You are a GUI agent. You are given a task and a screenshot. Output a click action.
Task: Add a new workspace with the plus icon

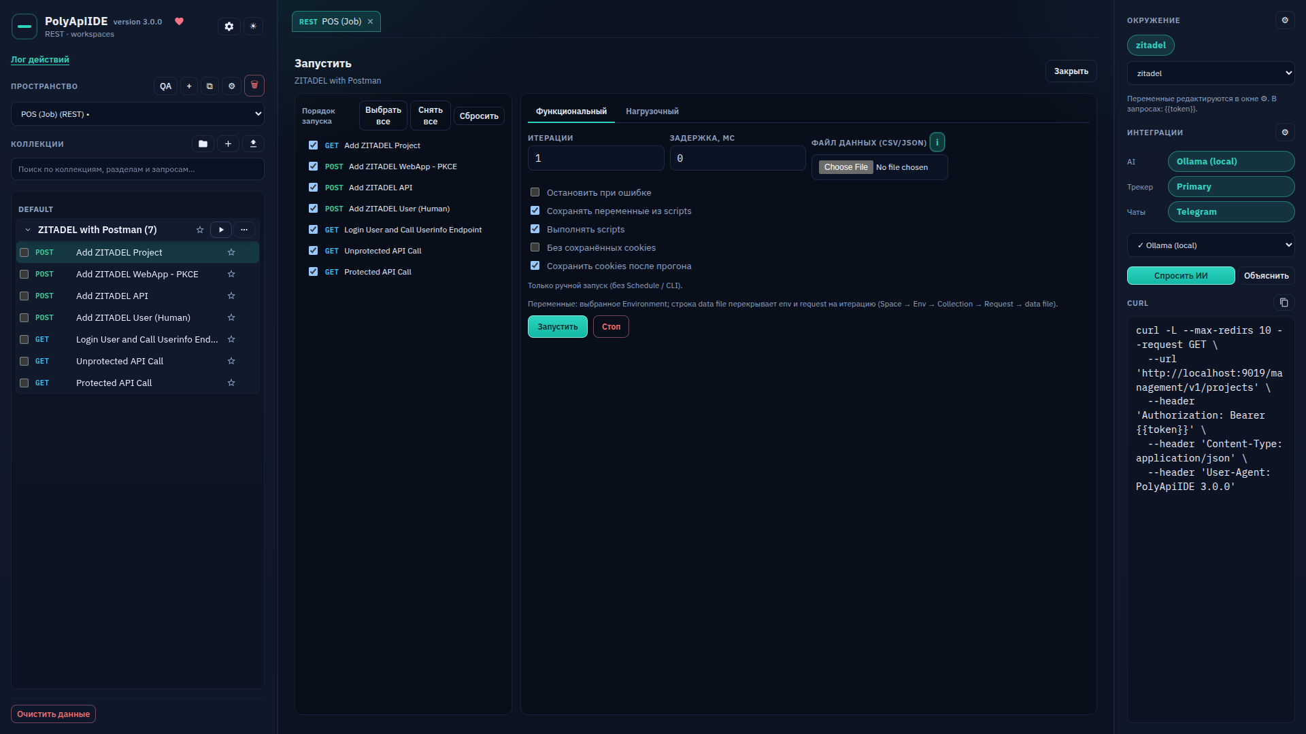click(x=189, y=86)
